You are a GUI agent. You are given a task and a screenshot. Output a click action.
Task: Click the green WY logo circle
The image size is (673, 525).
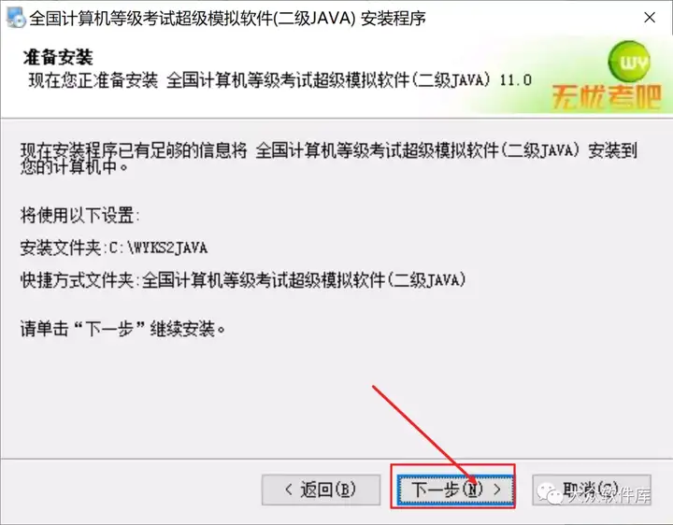(x=629, y=62)
